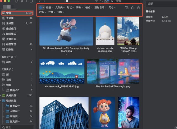Clear filters with the trash icon

138,8
